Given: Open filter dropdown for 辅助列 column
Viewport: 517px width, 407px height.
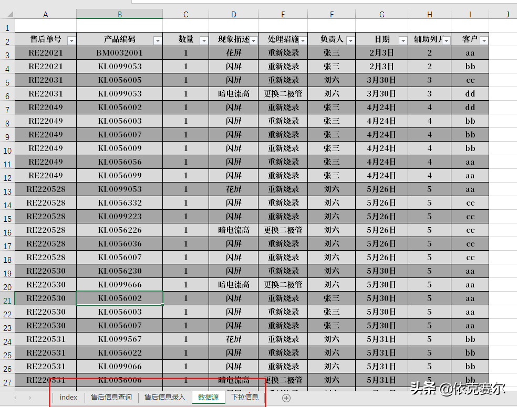Looking at the screenshot, I should [447, 40].
